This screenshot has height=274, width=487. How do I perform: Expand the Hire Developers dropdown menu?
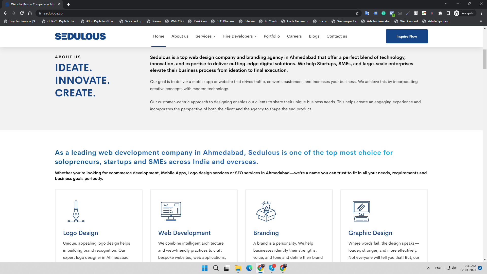point(239,36)
